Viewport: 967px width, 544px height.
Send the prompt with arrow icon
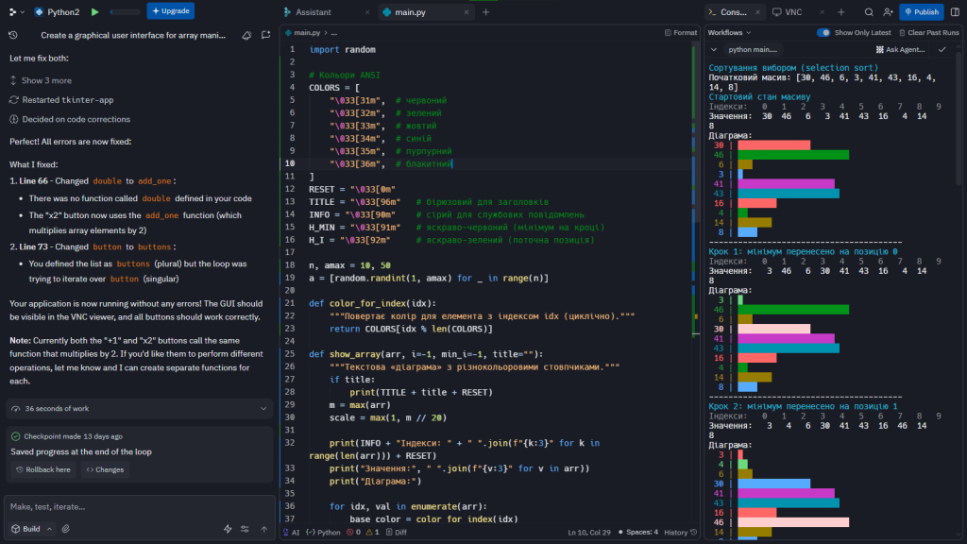point(263,529)
